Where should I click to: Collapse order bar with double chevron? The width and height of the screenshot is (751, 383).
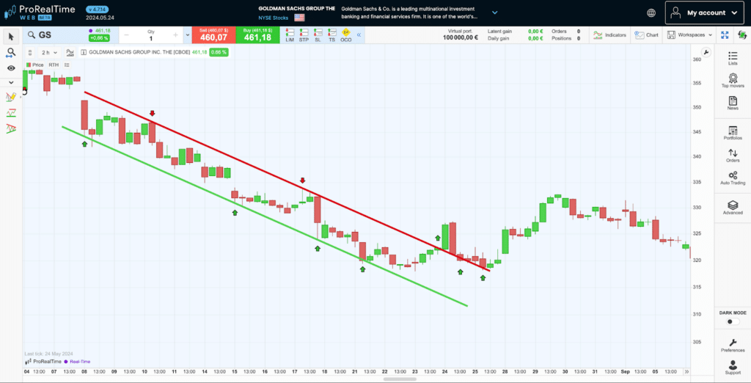tap(359, 35)
